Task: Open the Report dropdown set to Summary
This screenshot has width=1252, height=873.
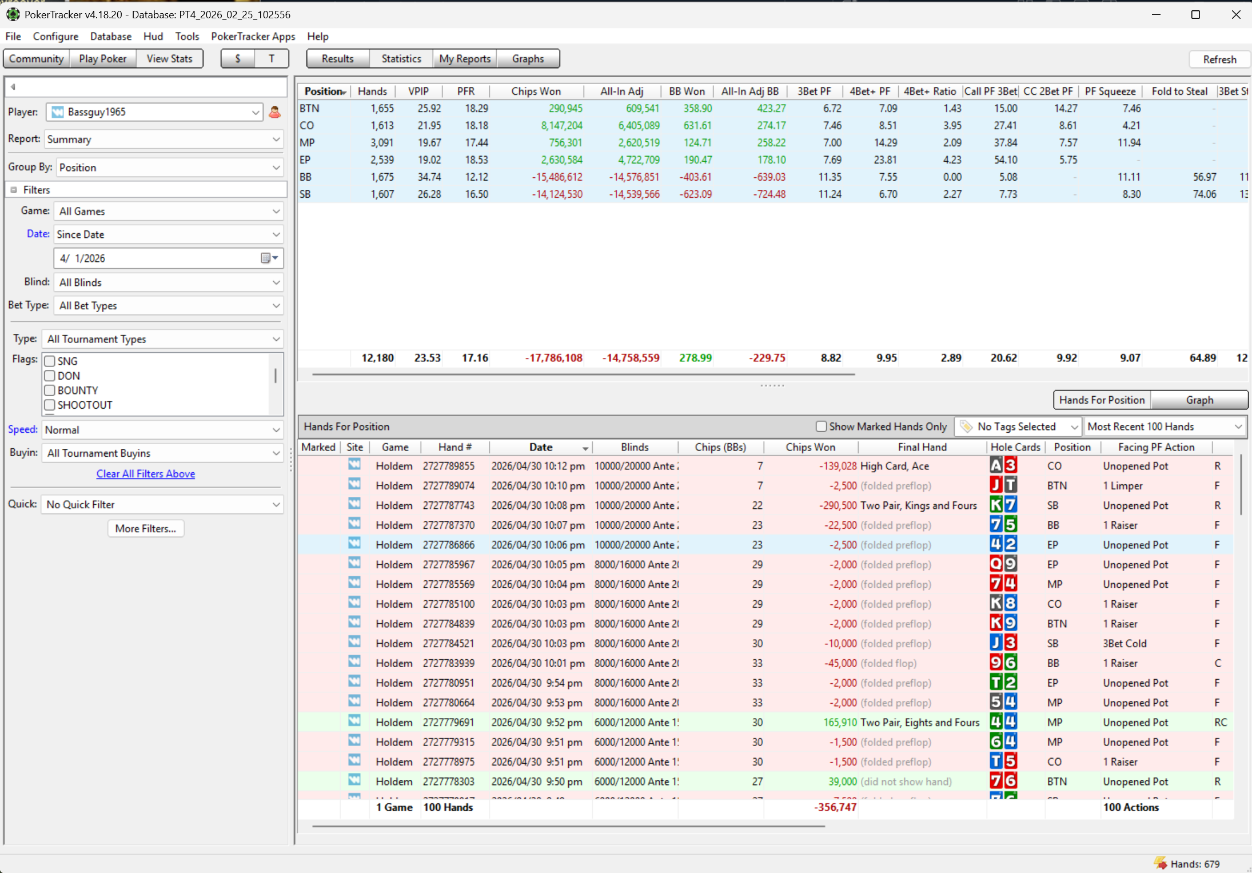Action: [x=164, y=139]
